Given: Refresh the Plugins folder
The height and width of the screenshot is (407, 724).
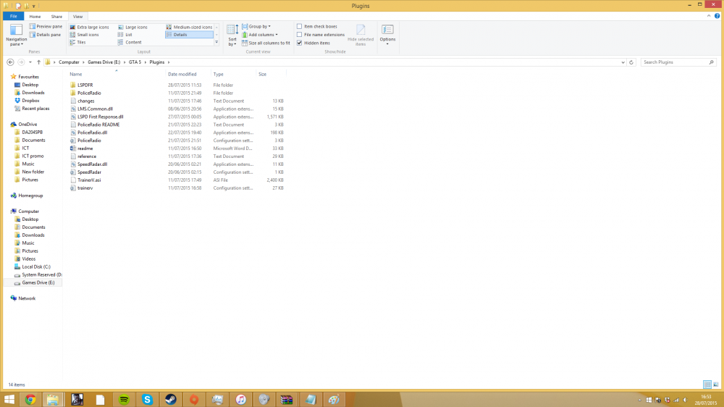Looking at the screenshot, I should [x=631, y=62].
